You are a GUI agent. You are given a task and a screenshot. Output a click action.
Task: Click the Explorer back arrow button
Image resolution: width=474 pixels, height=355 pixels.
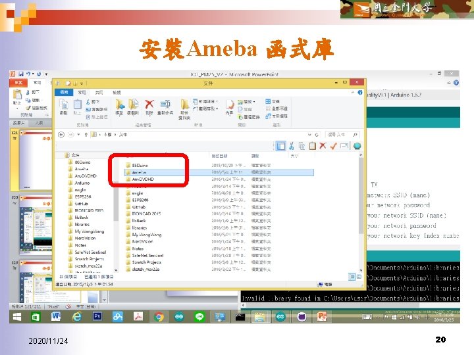tap(61, 135)
